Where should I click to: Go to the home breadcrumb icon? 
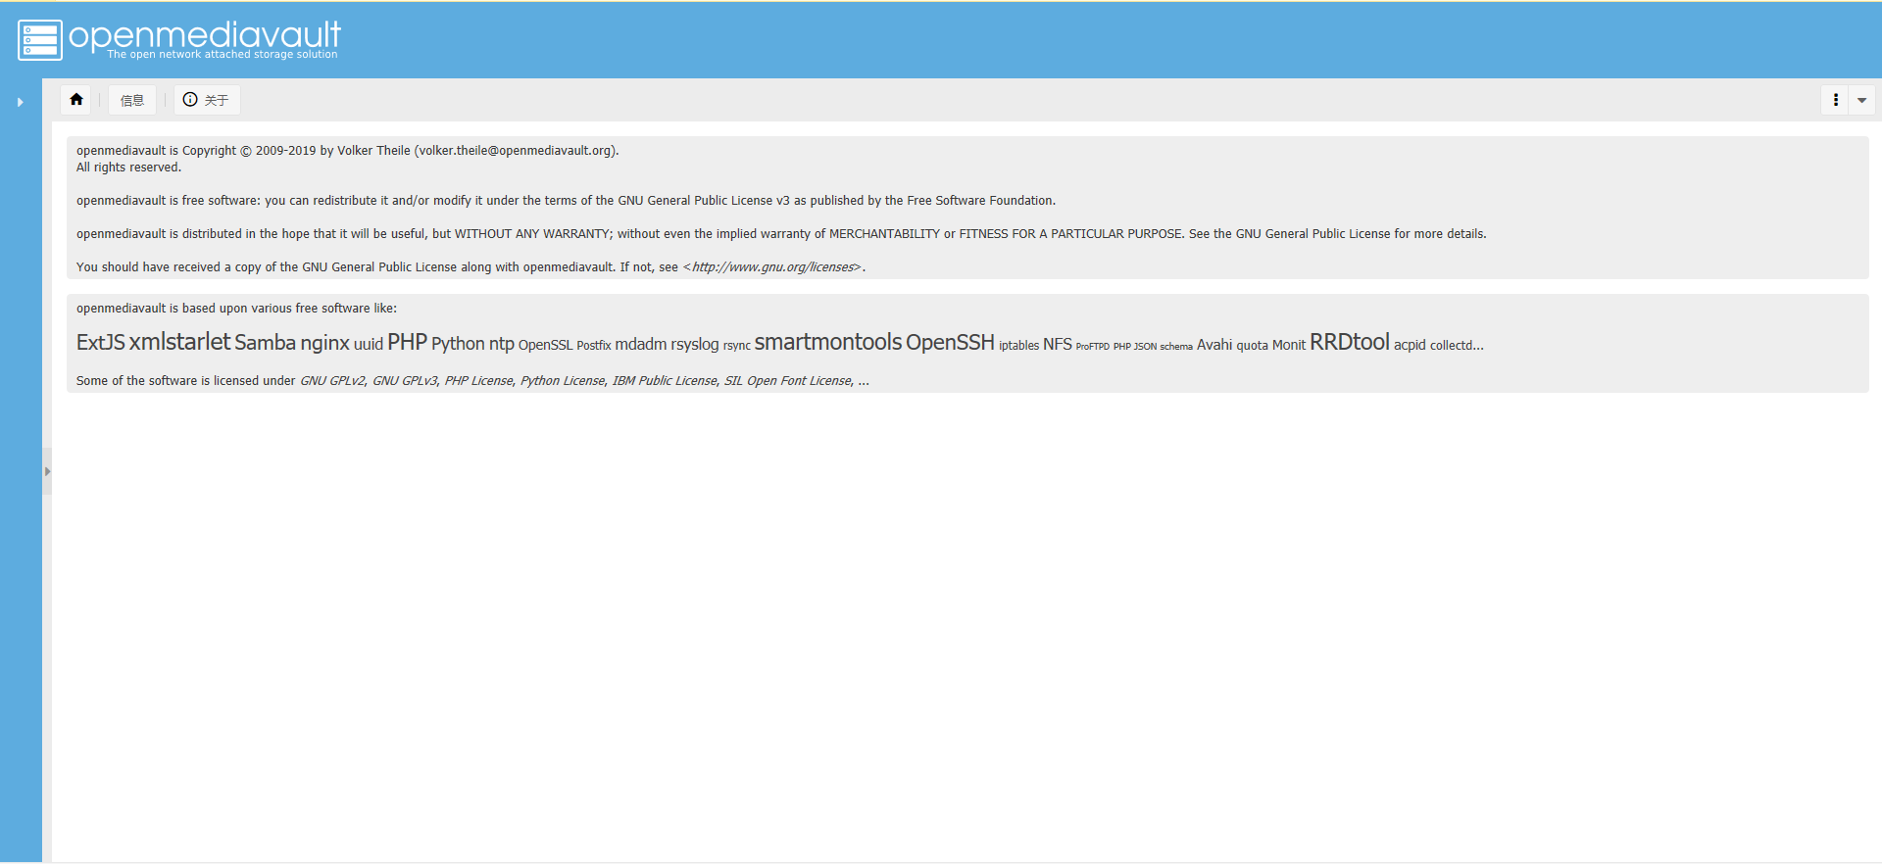76,100
